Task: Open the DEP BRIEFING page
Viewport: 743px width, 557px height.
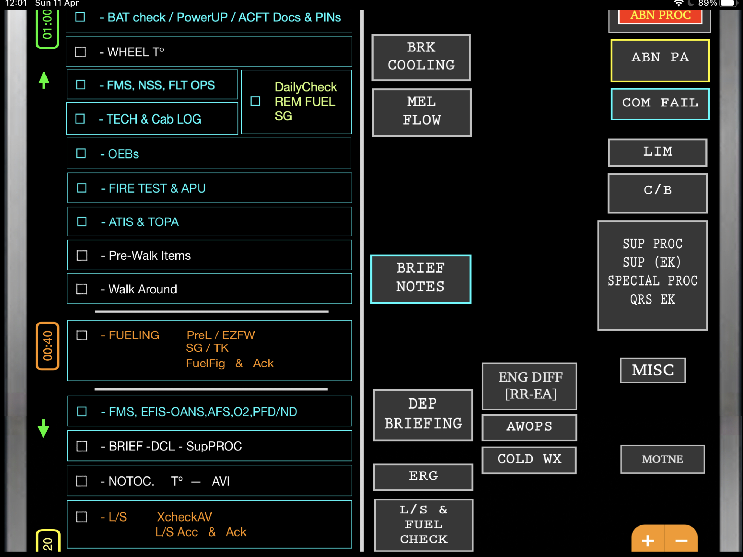Action: pyautogui.click(x=423, y=415)
